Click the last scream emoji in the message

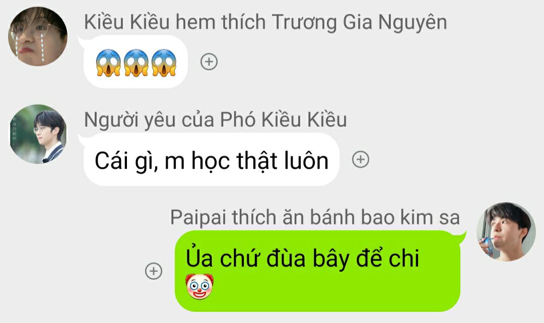[x=164, y=63]
